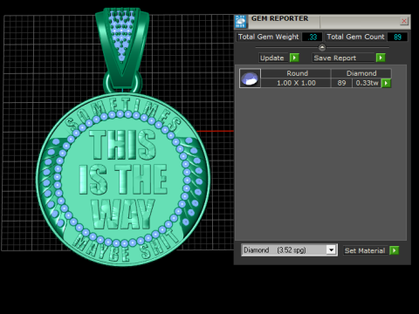Click the Update button label

pyautogui.click(x=272, y=58)
